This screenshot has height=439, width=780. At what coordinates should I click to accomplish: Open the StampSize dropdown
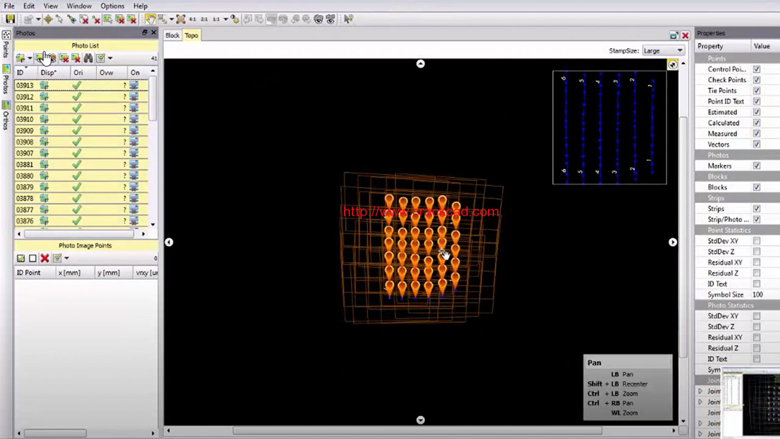(663, 51)
